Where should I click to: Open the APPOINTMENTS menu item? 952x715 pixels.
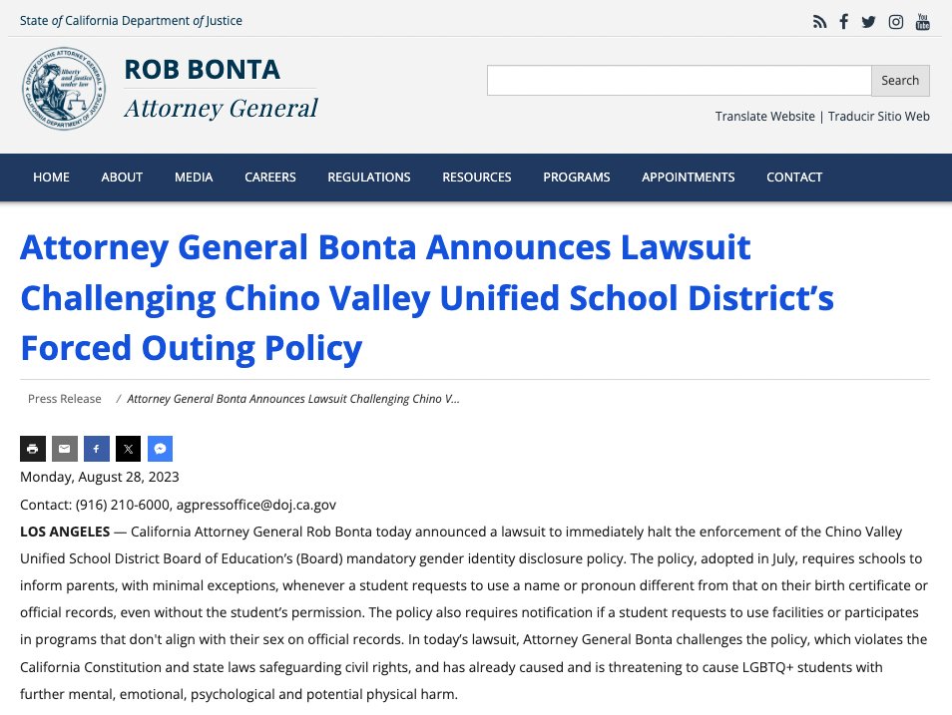(688, 178)
